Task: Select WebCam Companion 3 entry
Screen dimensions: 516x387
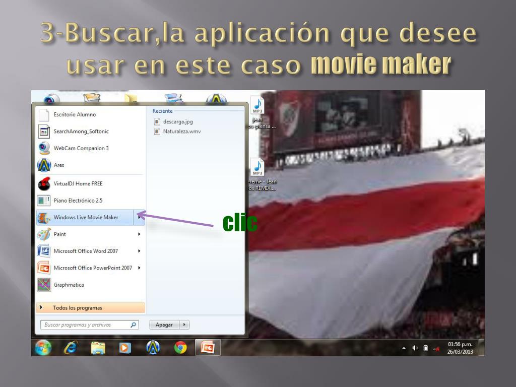Action: pos(90,148)
